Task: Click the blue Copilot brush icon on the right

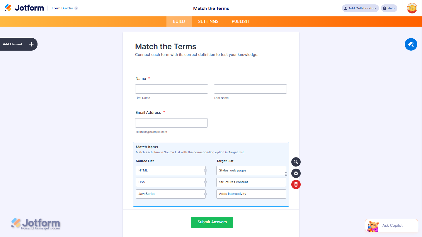Action: click(x=411, y=44)
